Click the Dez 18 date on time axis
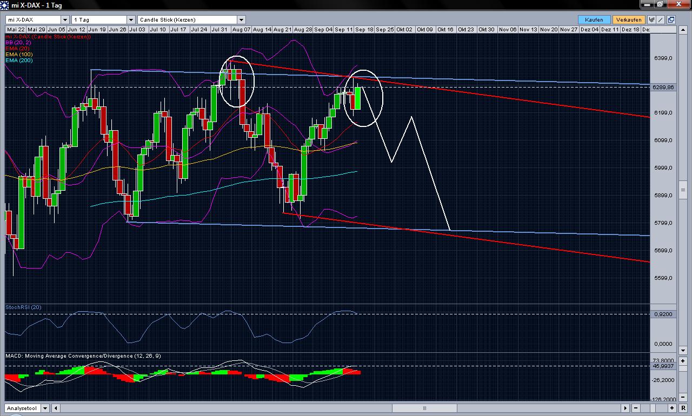The width and height of the screenshot is (692, 416). 630,29
